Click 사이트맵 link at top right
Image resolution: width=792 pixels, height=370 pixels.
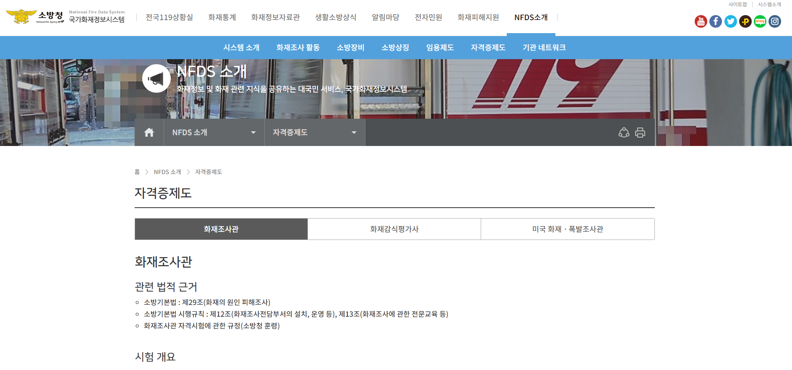point(737,5)
